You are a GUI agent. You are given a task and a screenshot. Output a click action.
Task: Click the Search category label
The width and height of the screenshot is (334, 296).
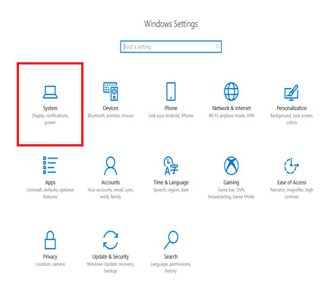point(171,257)
